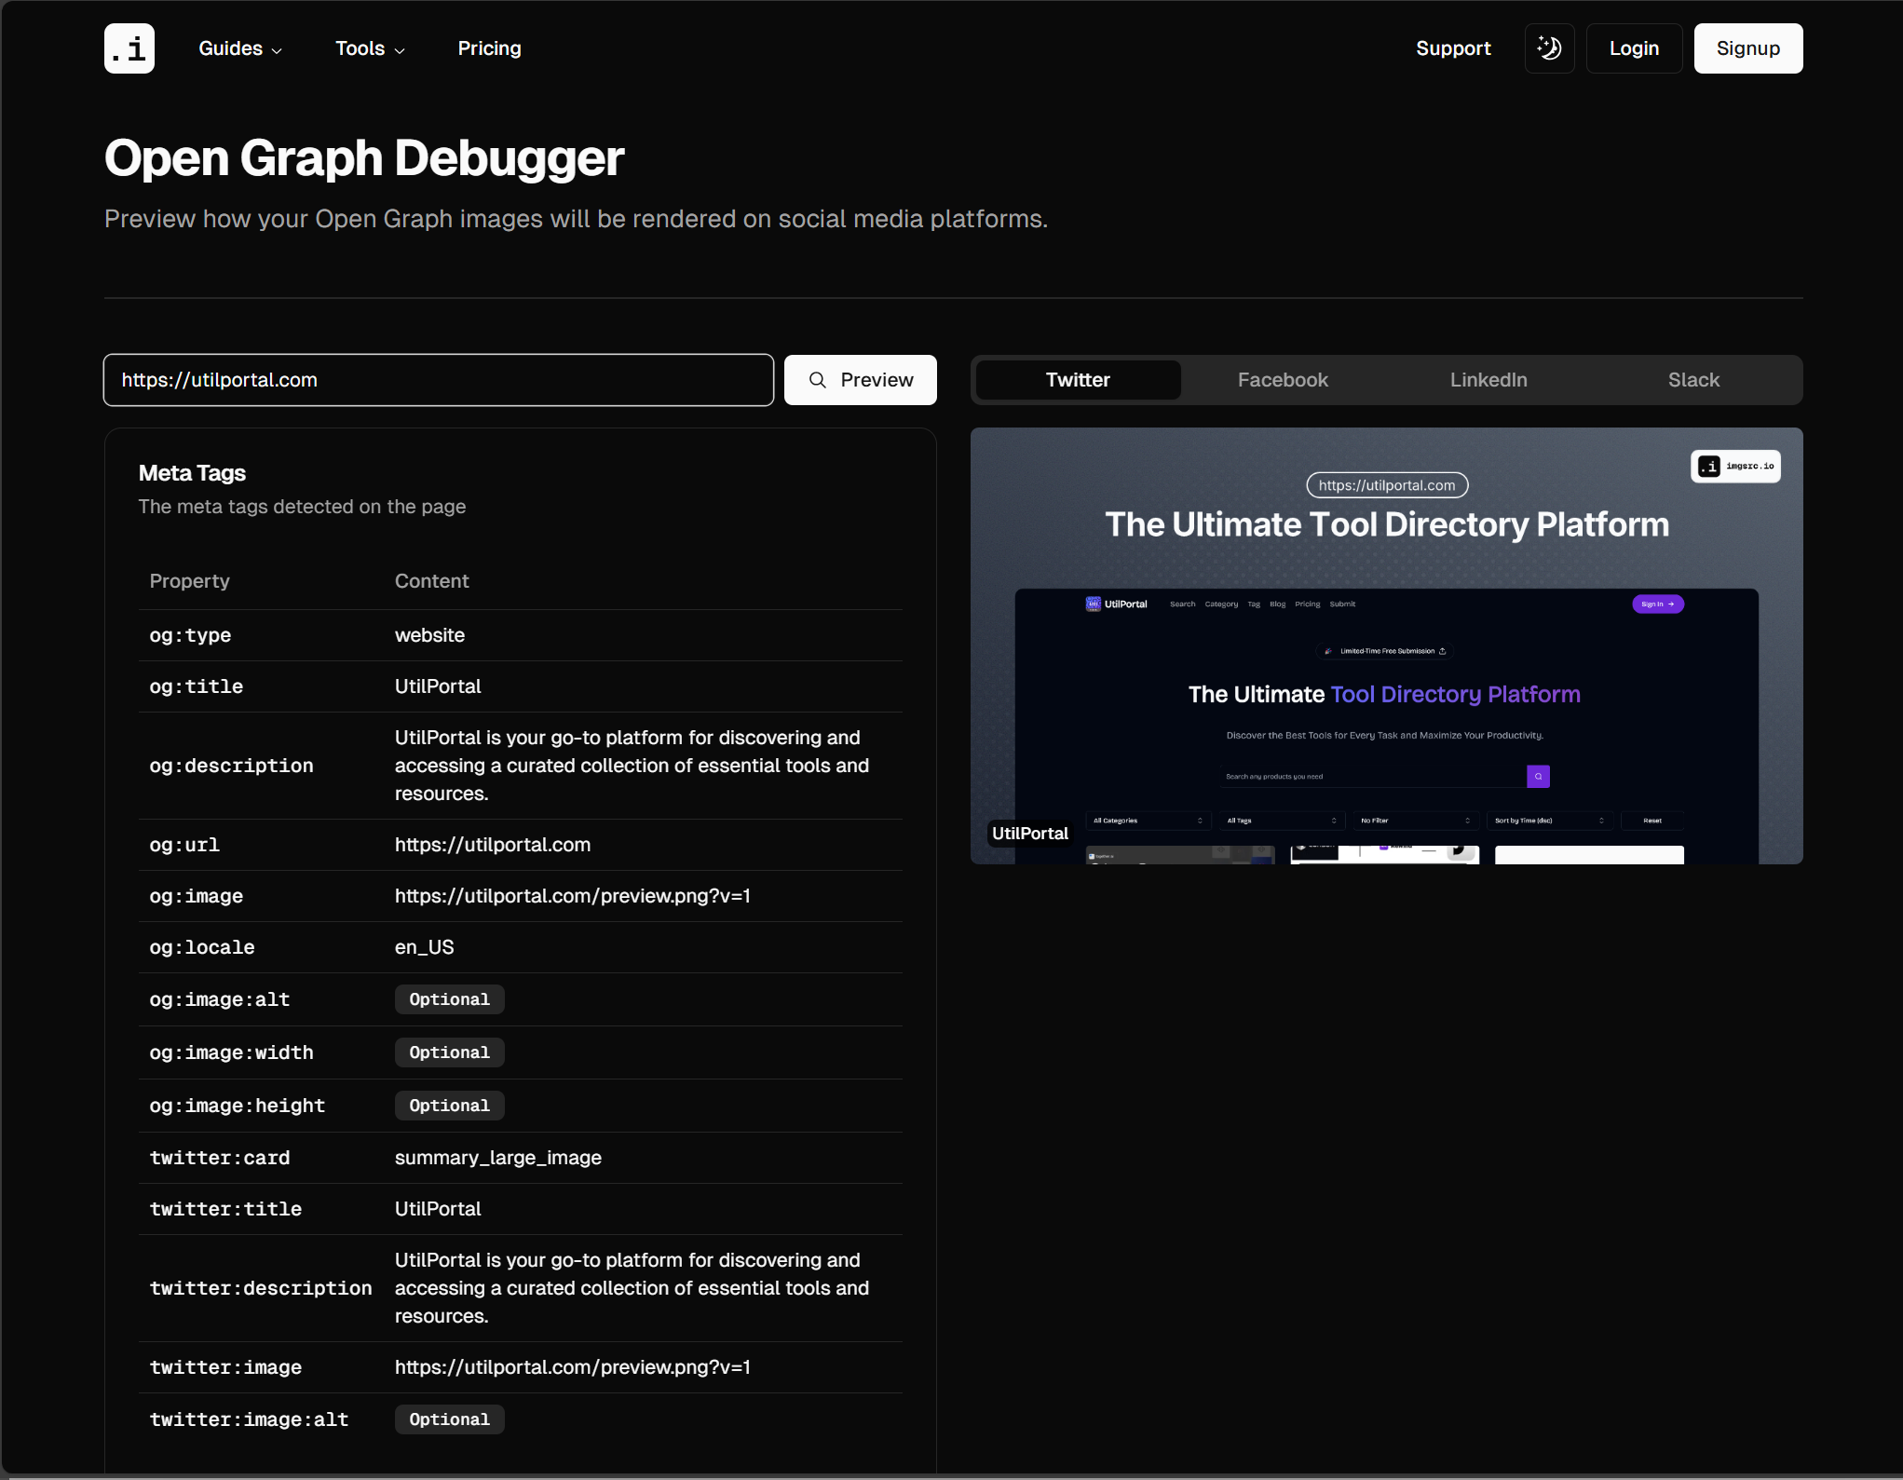This screenshot has height=1480, width=1903.
Task: Click the Optional badge for og:image:alt
Action: [449, 999]
